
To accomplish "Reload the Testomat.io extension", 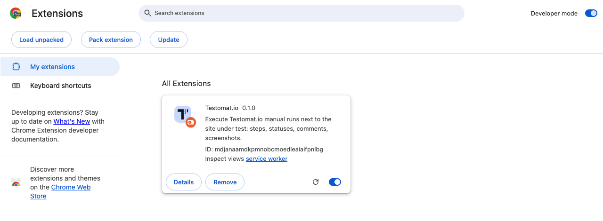I will point(316,182).
